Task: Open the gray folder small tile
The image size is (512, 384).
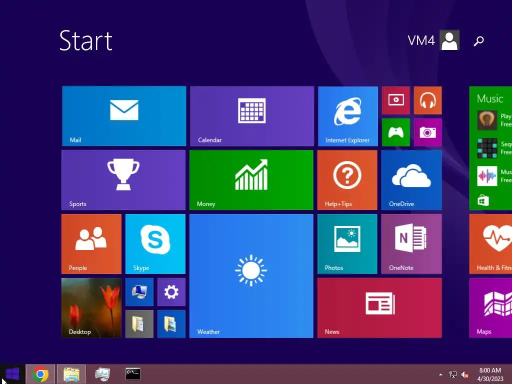Action: 139,324
